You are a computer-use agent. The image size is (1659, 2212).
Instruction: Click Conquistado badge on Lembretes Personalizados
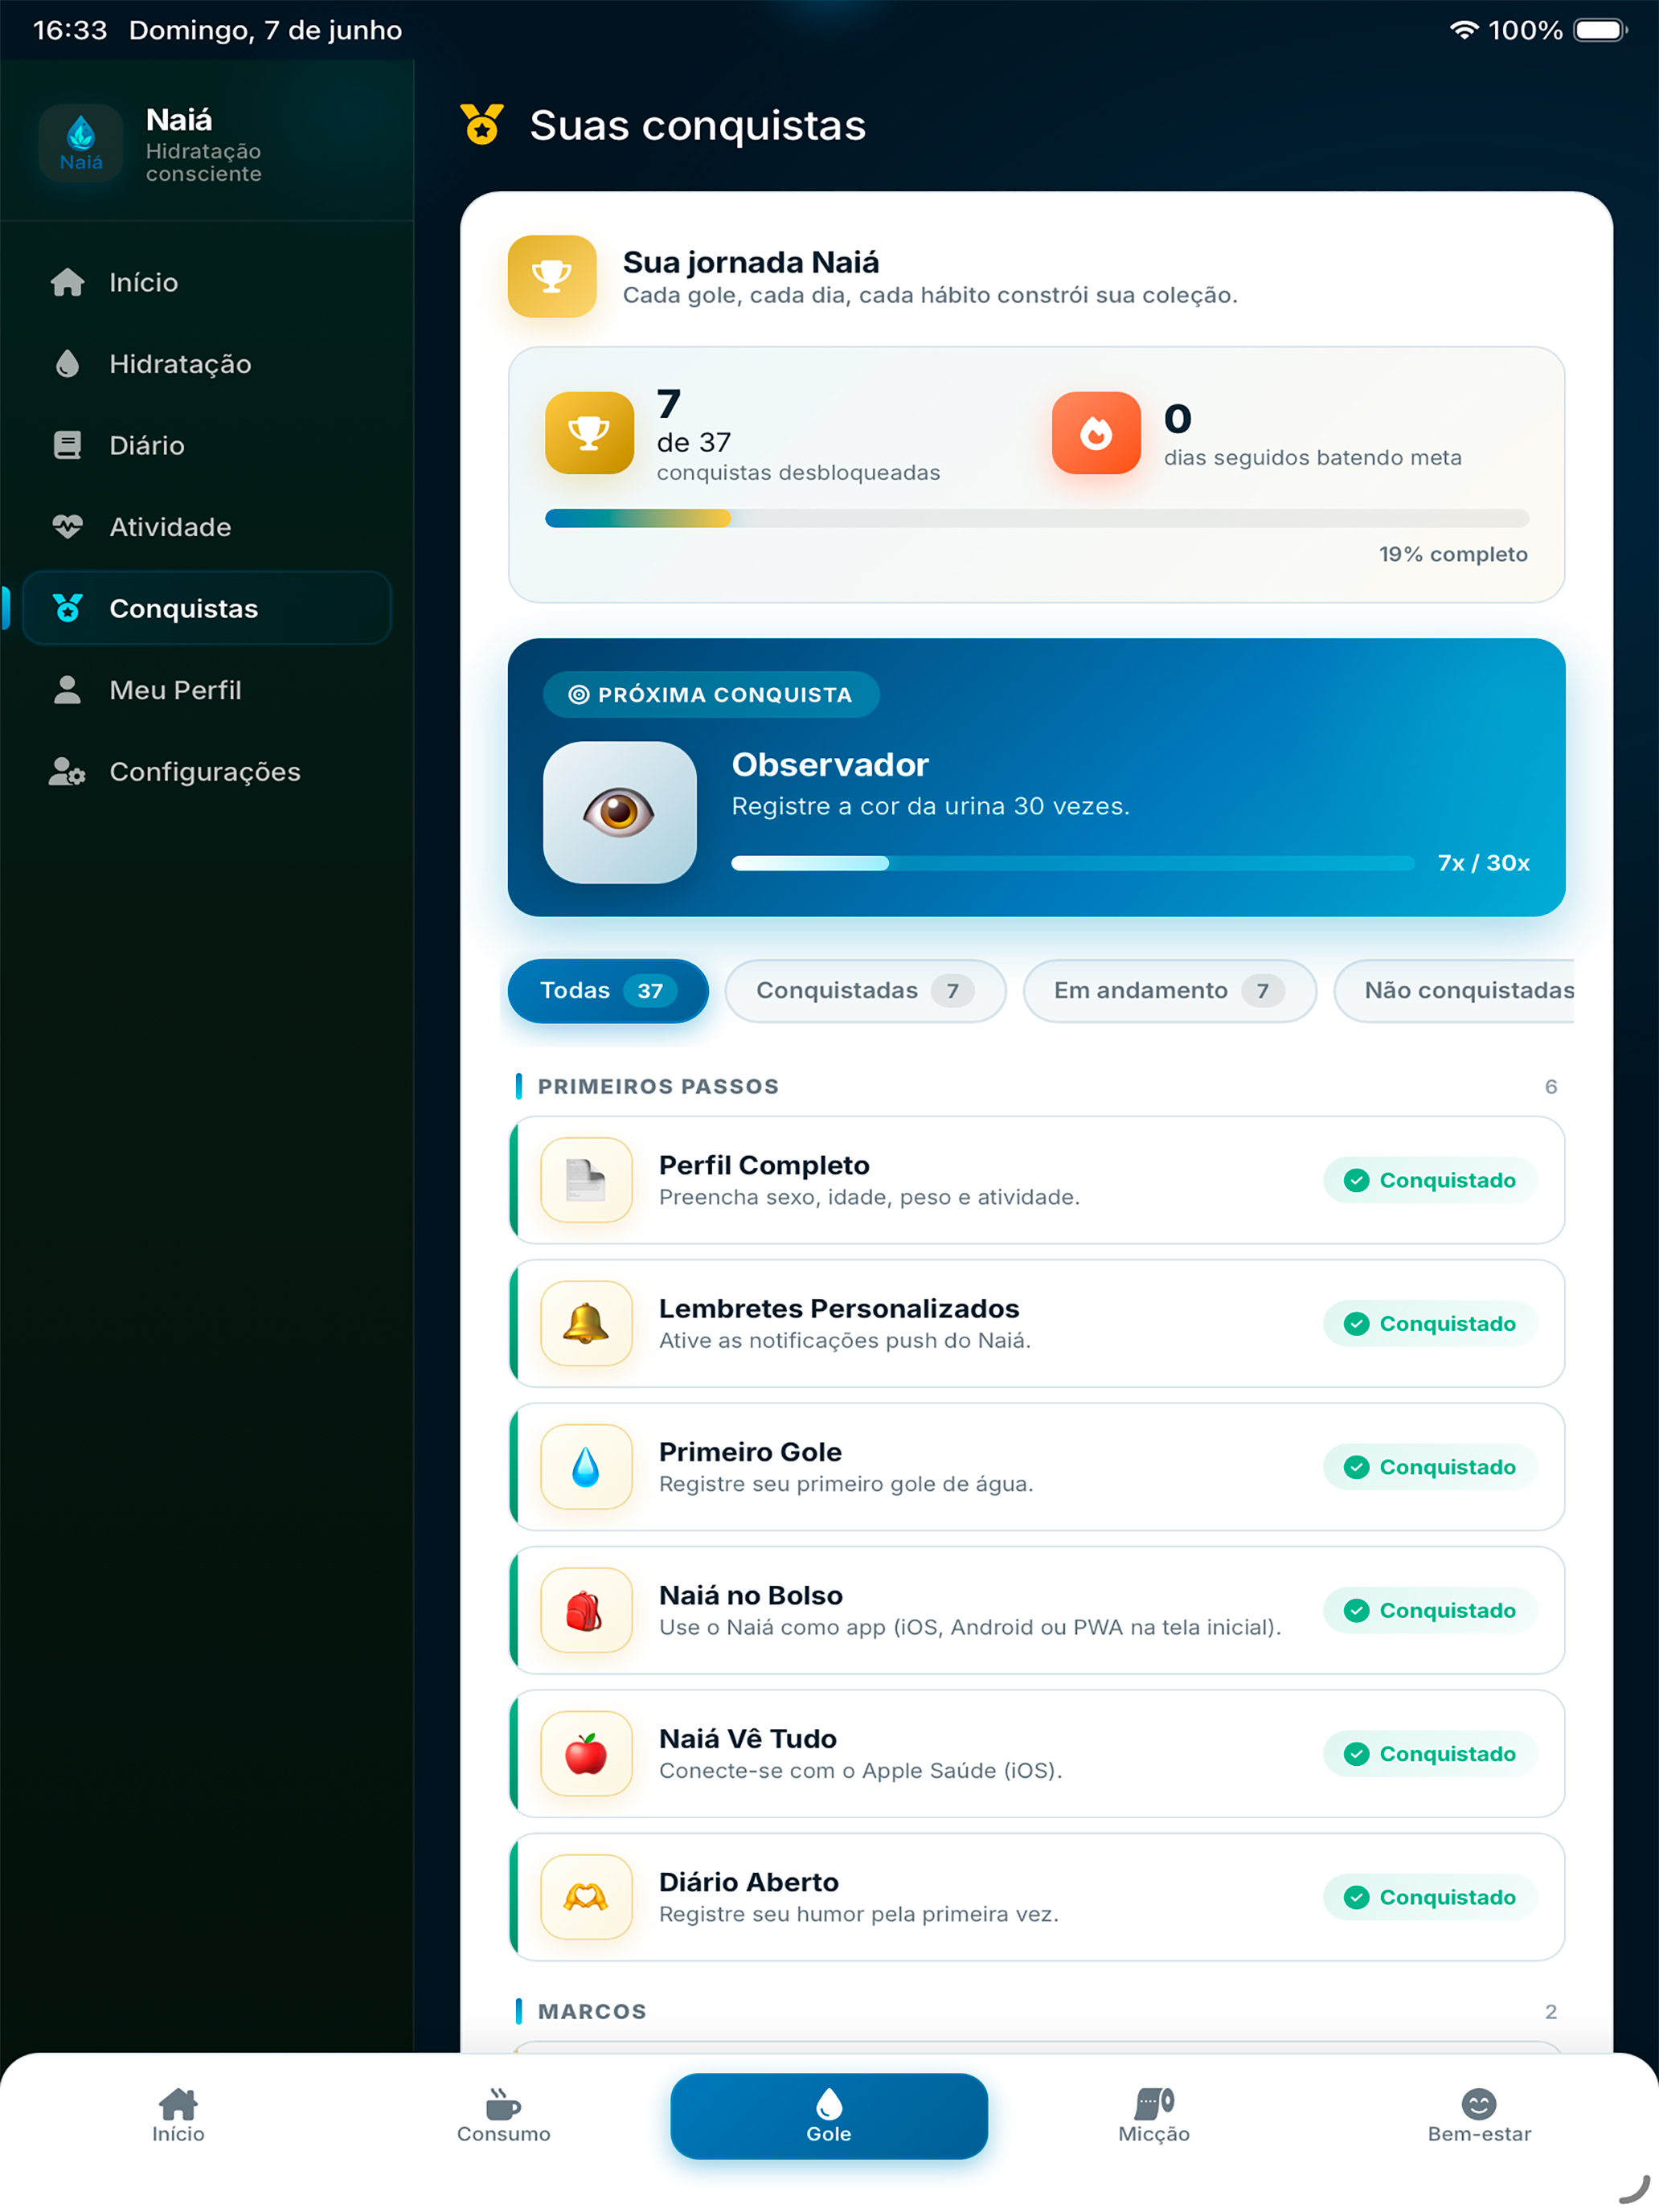click(x=1430, y=1323)
